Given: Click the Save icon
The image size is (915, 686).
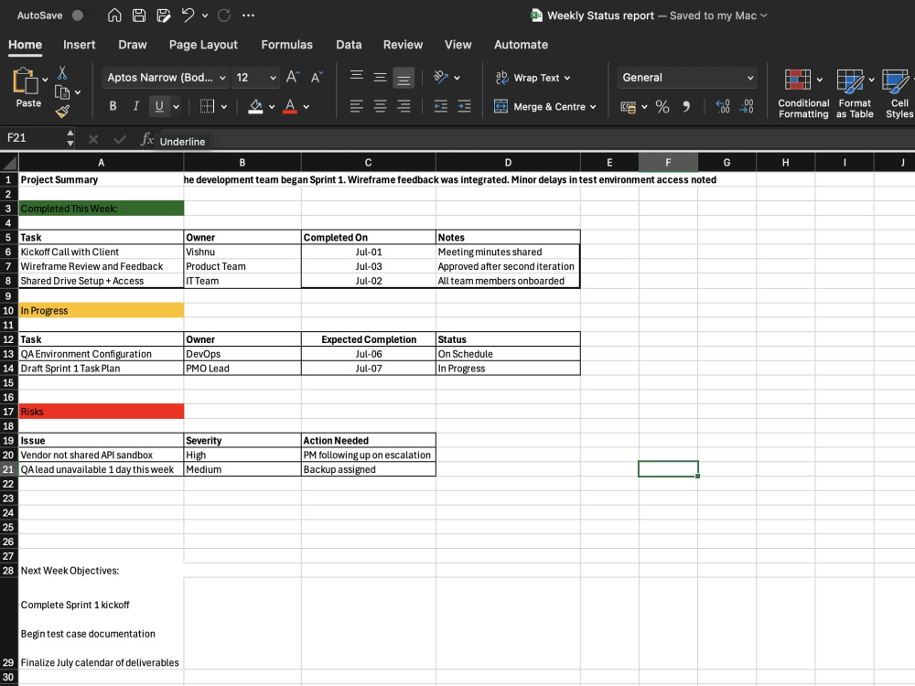Looking at the screenshot, I should [x=139, y=16].
